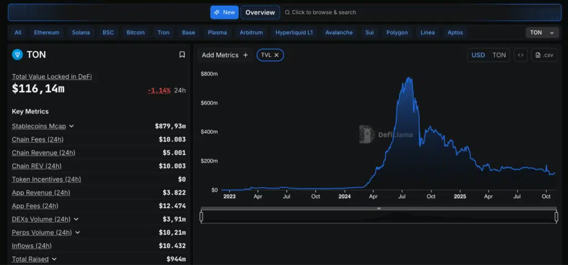Open the TON chain dropdown
Screen dimensions: 568x265
tap(542, 33)
